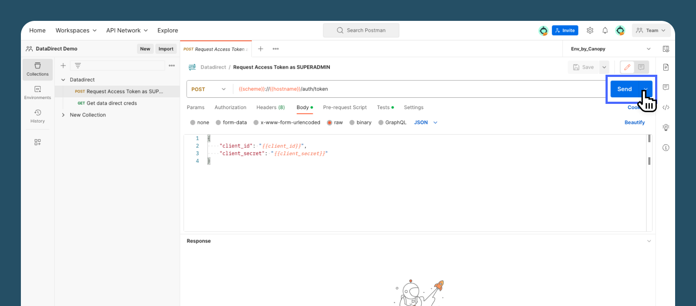Select Get data direct creds request
This screenshot has width=696, height=306.
tap(118, 103)
